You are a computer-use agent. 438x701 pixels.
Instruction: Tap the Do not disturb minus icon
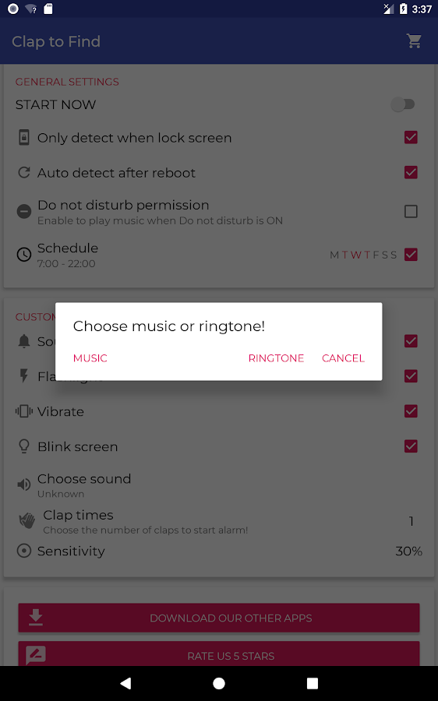coord(23,211)
